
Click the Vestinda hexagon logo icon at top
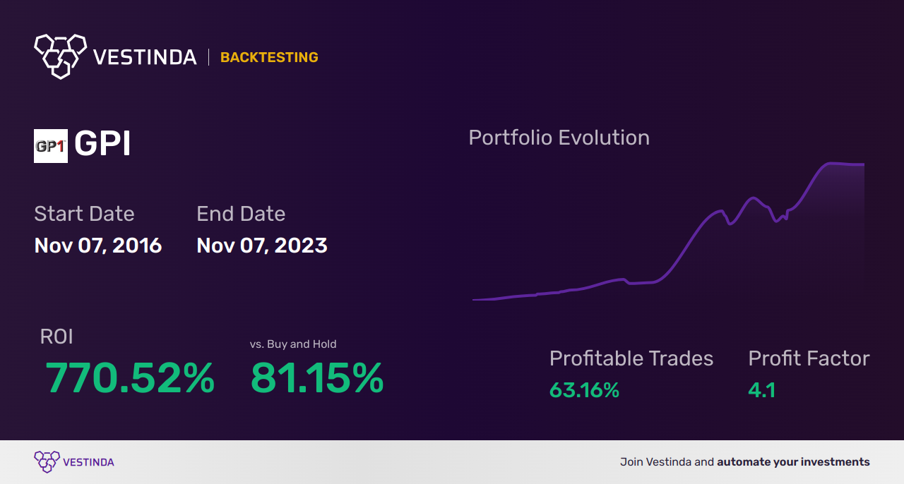pyautogui.click(x=60, y=56)
